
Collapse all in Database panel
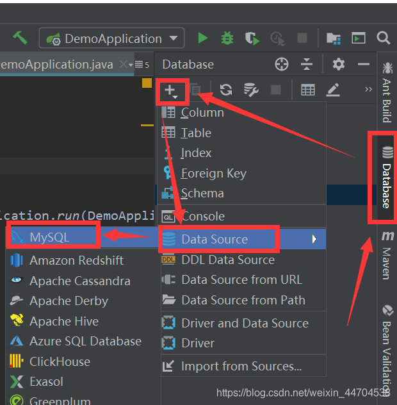pos(307,64)
